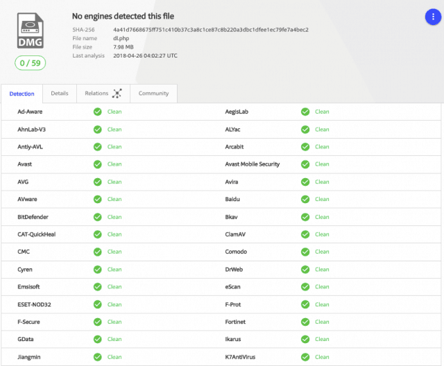Click the green check icon for F-Prot
Screen dimensions: 444x366
[305, 304]
